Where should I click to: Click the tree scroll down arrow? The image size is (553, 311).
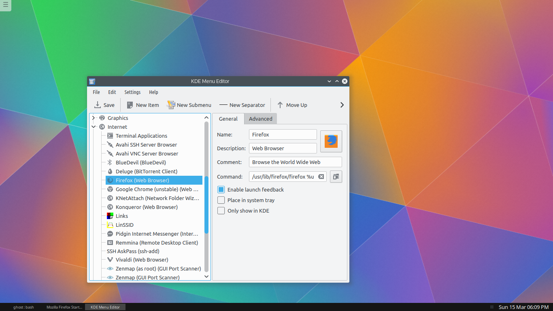(x=206, y=277)
